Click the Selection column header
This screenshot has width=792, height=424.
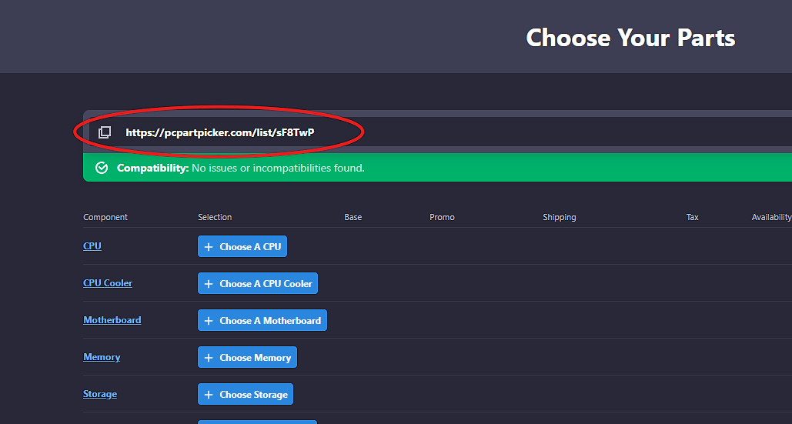(215, 217)
